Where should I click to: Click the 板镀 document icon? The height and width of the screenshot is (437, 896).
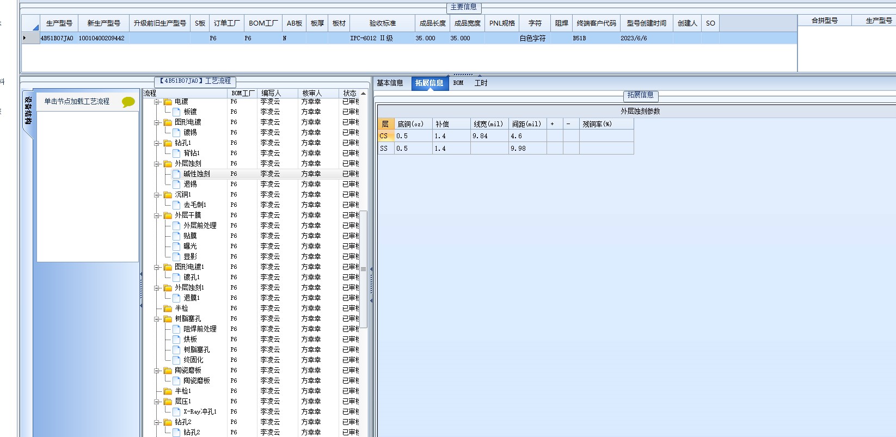(176, 112)
